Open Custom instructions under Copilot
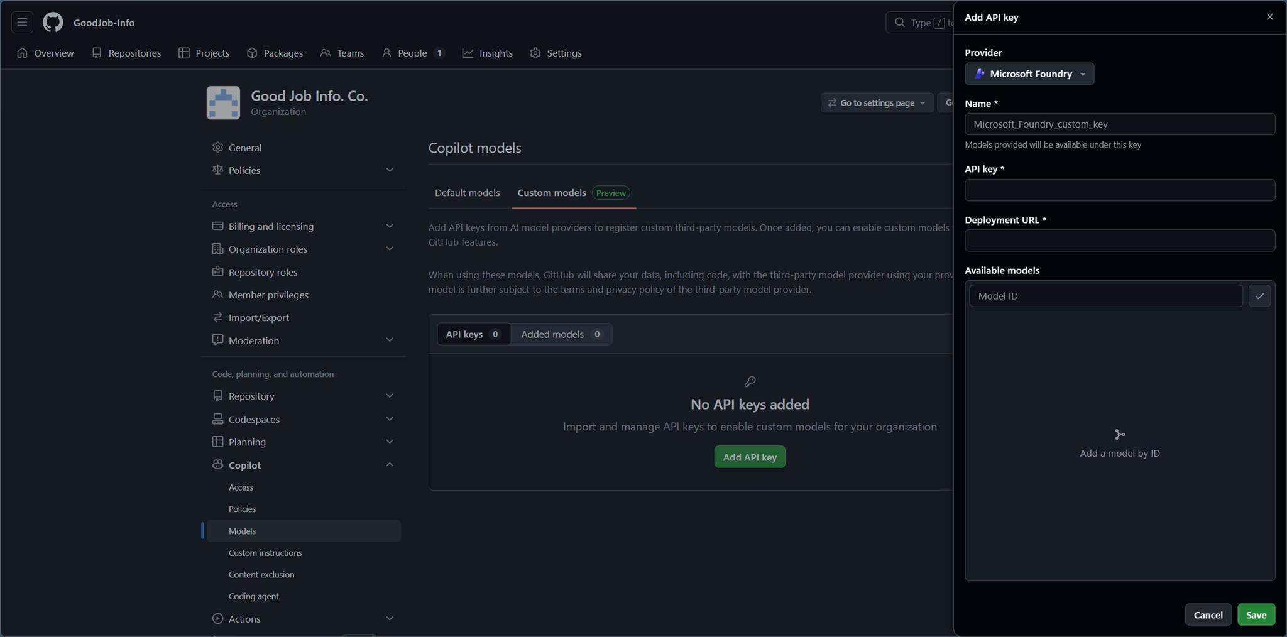This screenshot has width=1287, height=637. tap(265, 553)
